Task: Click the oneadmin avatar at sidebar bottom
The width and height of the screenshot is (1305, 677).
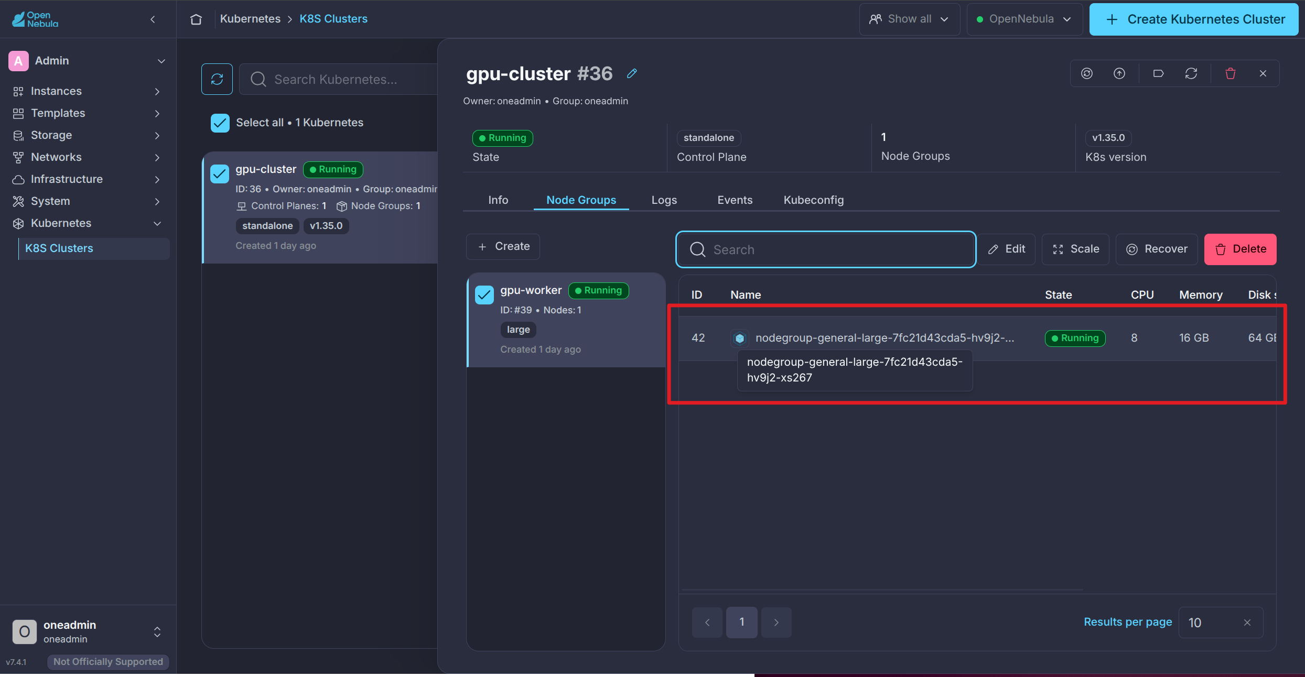Action: 25,631
